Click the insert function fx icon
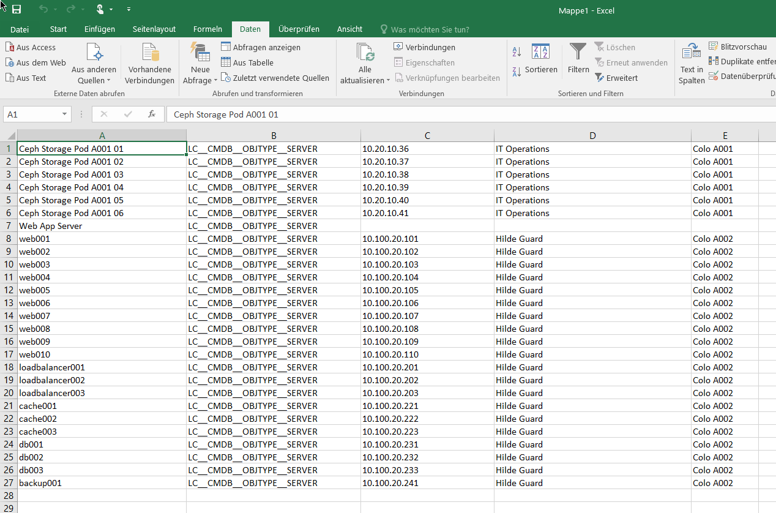This screenshot has height=513, width=776. click(x=152, y=114)
